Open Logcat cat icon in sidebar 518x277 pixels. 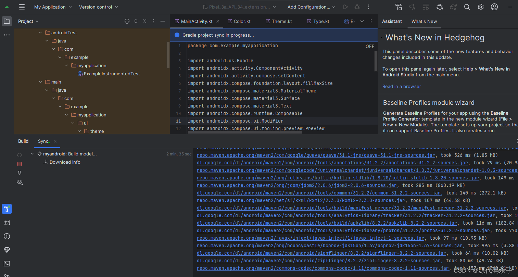7,223
